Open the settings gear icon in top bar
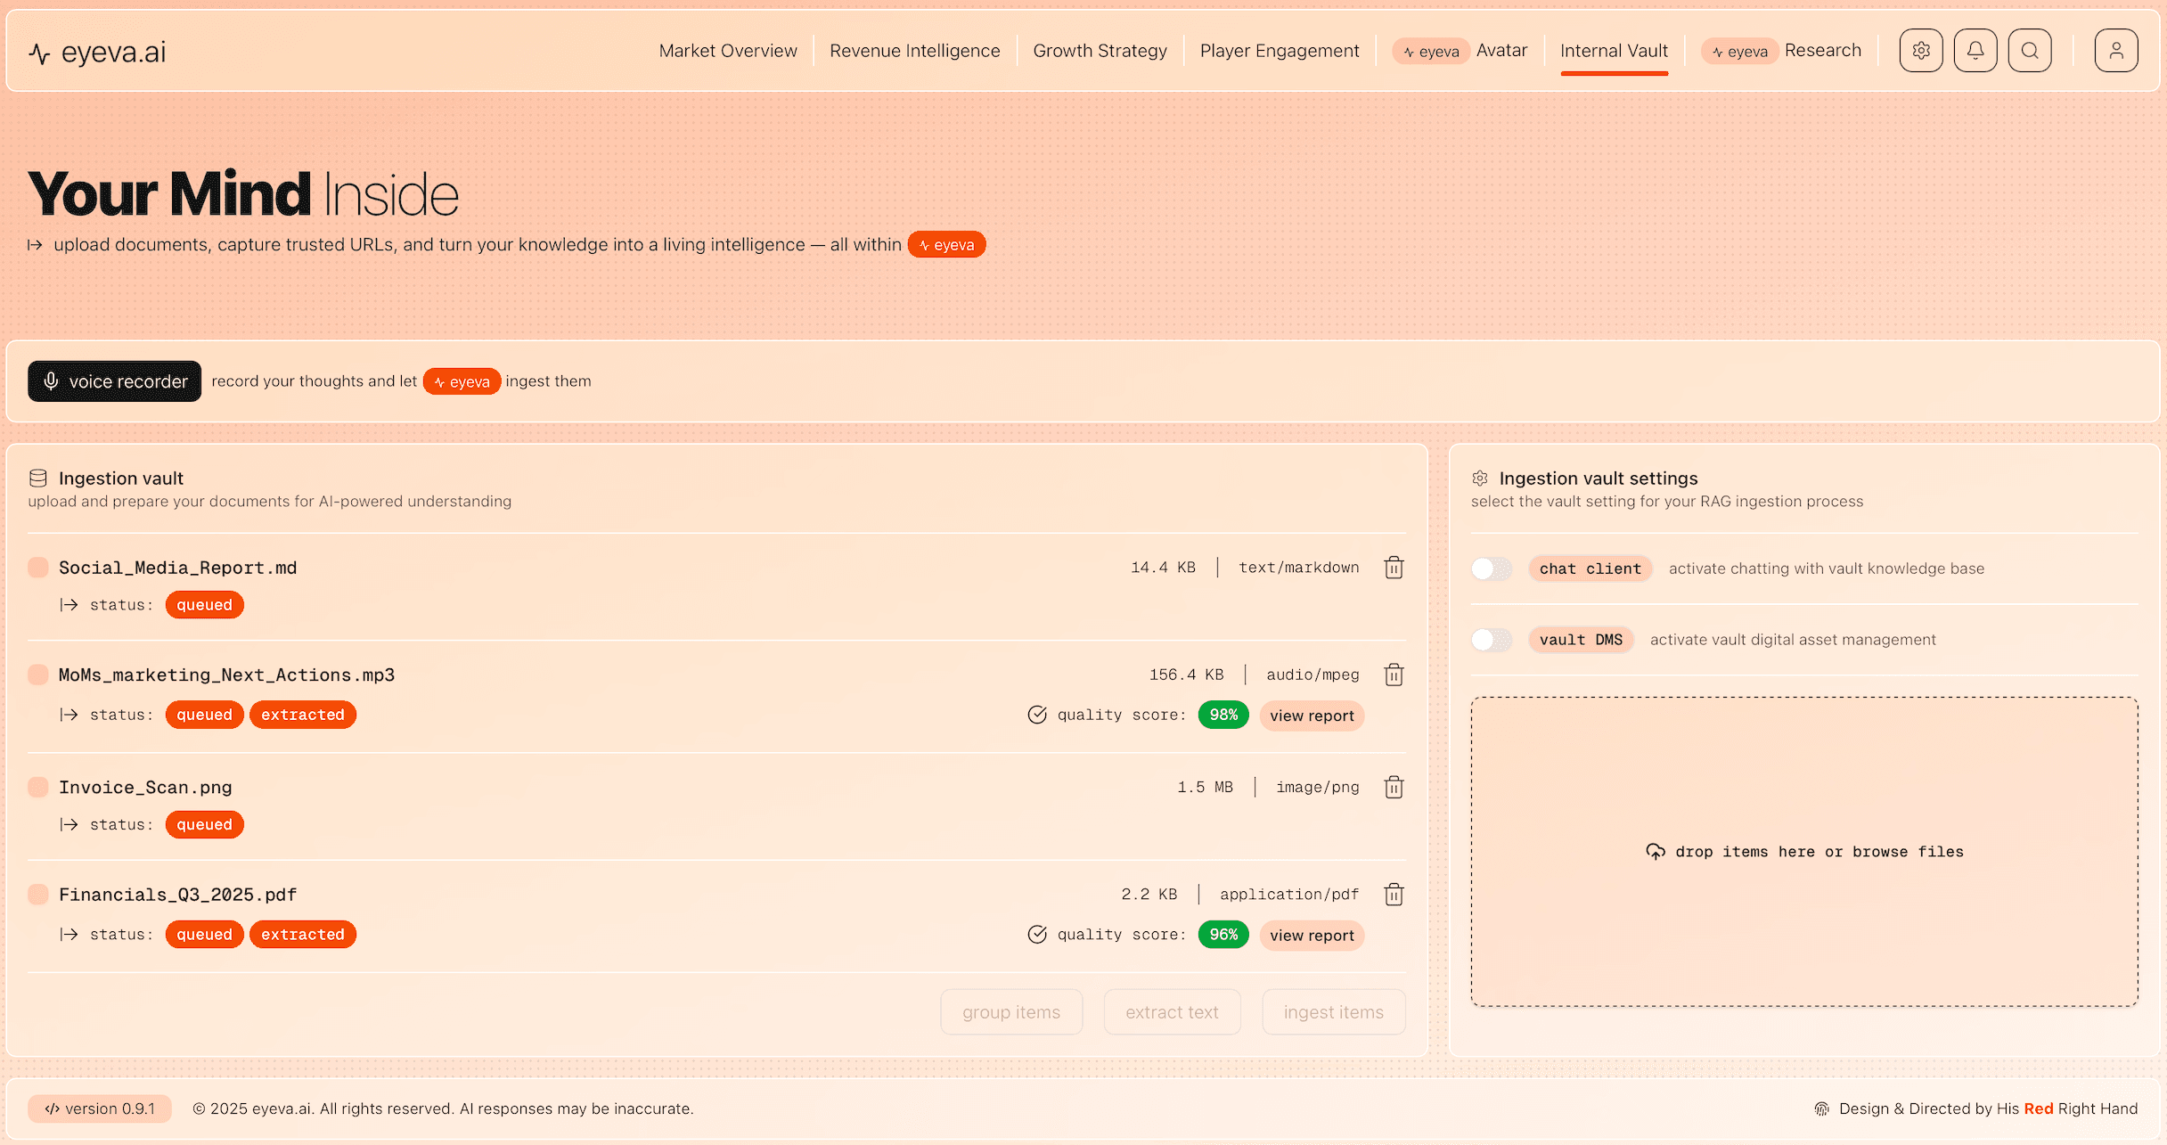The width and height of the screenshot is (2167, 1145). point(1921,50)
